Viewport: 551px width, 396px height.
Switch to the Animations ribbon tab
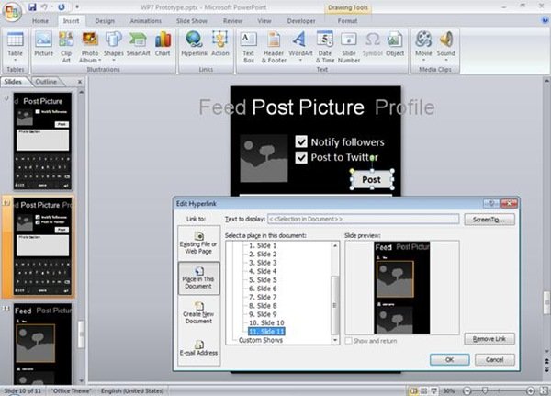point(145,20)
